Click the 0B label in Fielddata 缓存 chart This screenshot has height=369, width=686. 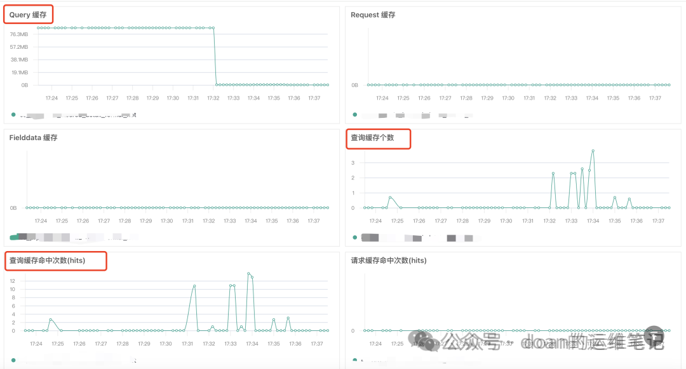(x=13, y=208)
